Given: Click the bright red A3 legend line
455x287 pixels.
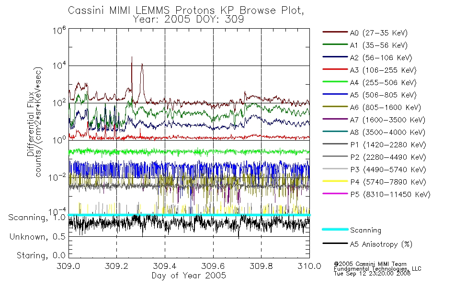Looking at the screenshot, I should [x=335, y=69].
